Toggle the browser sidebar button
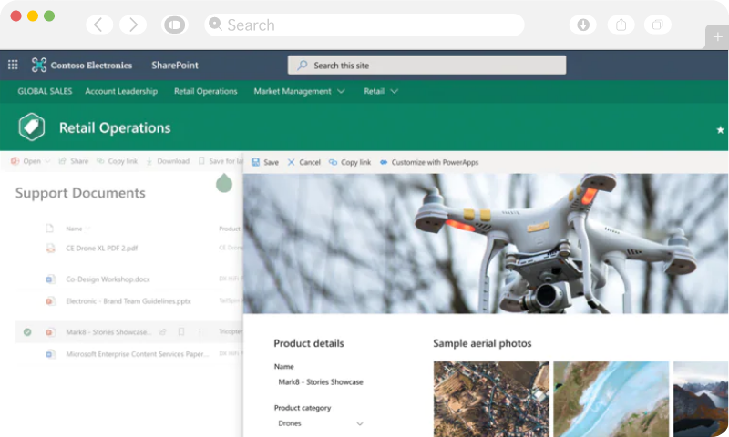729x437 pixels. pos(174,25)
